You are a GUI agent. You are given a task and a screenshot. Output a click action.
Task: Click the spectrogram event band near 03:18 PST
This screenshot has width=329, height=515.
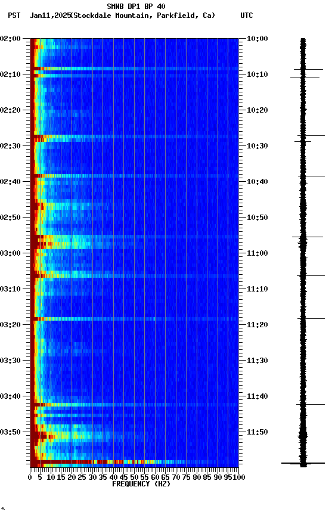[134, 319]
